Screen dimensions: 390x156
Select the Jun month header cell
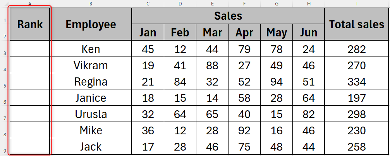pyautogui.click(x=308, y=33)
